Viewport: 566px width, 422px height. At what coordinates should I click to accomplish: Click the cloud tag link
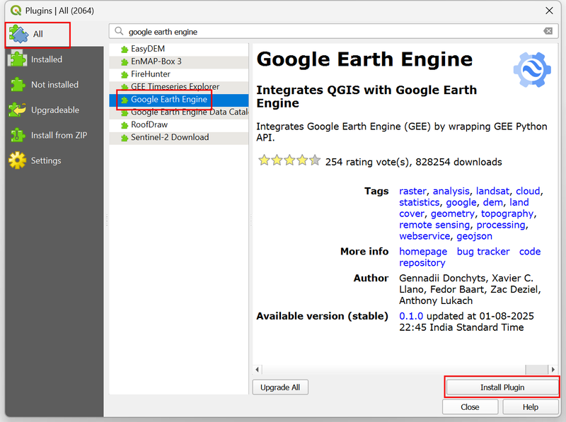[x=528, y=191]
